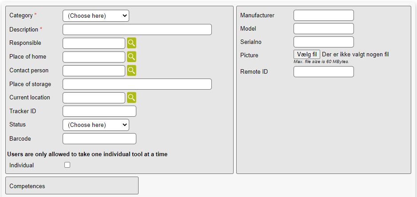Focus the Manufacturer input field
Image resolution: width=417 pixels, height=197 pixels.
click(x=323, y=16)
